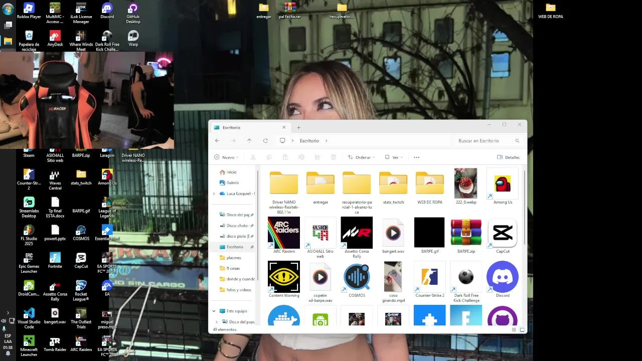642x361 pixels.
Task: Select MultiMC desktop shortcut
Action: pos(55,13)
